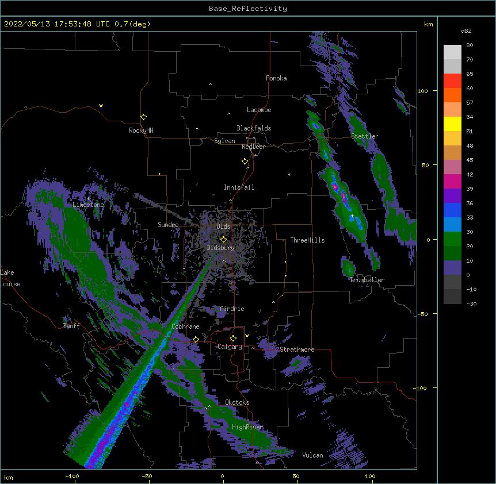Click the Drumheller label
Image resolution: width=496 pixels, height=484 pixels.
(367, 280)
